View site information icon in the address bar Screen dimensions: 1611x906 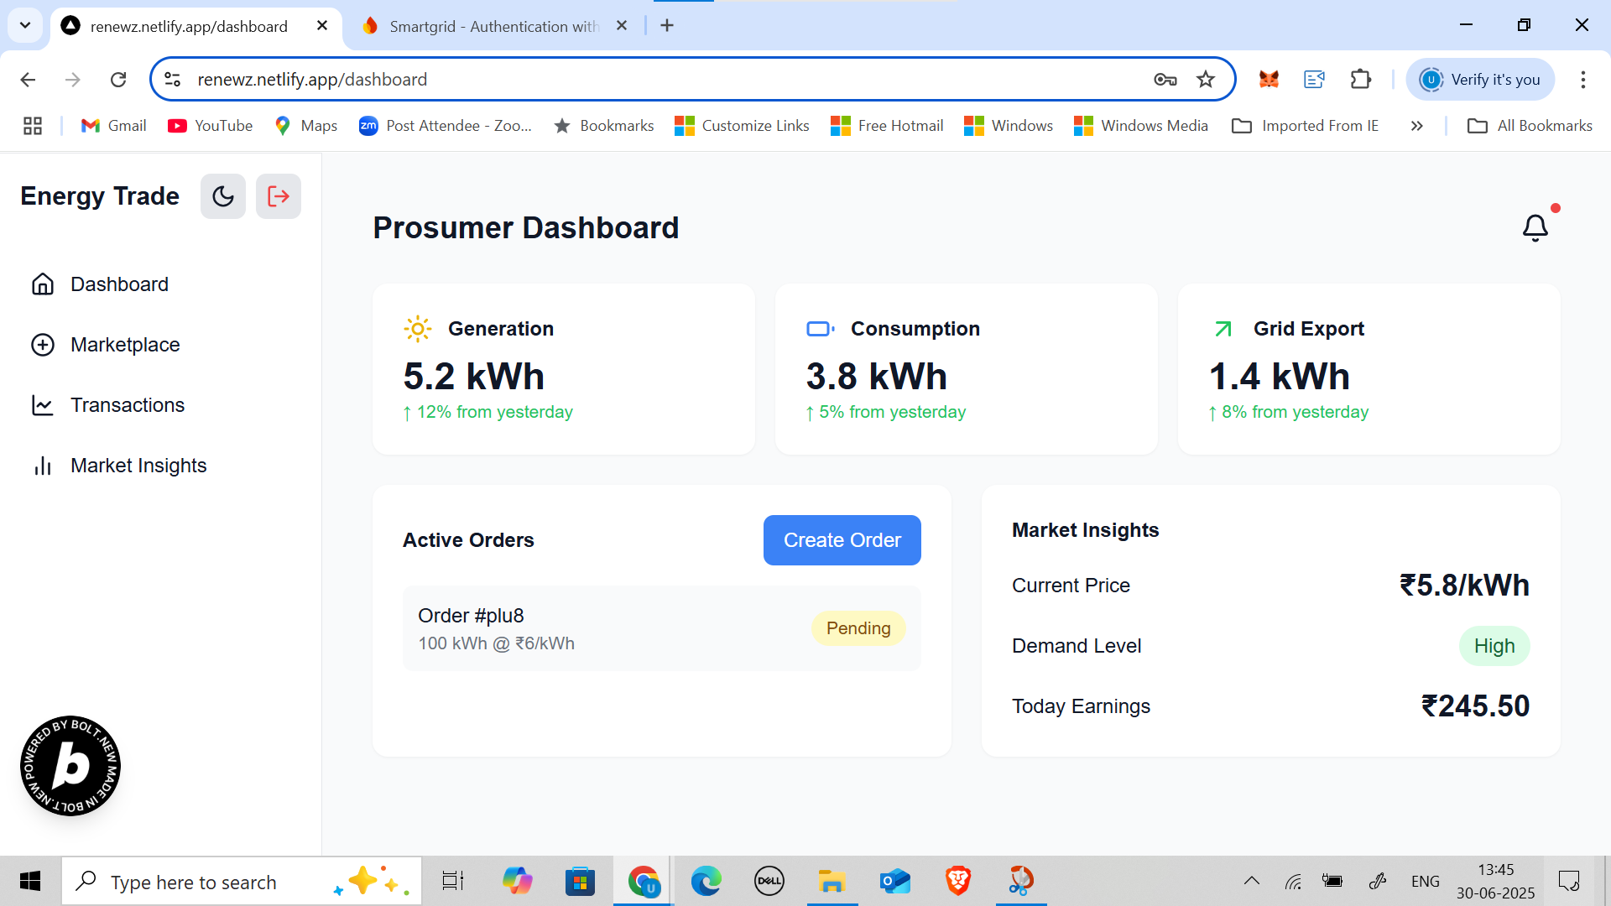tap(173, 80)
